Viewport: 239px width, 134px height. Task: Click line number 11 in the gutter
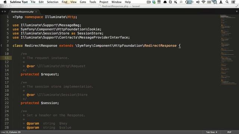click(x=7, y=58)
